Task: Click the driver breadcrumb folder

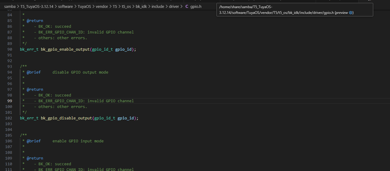Action: 174,6
